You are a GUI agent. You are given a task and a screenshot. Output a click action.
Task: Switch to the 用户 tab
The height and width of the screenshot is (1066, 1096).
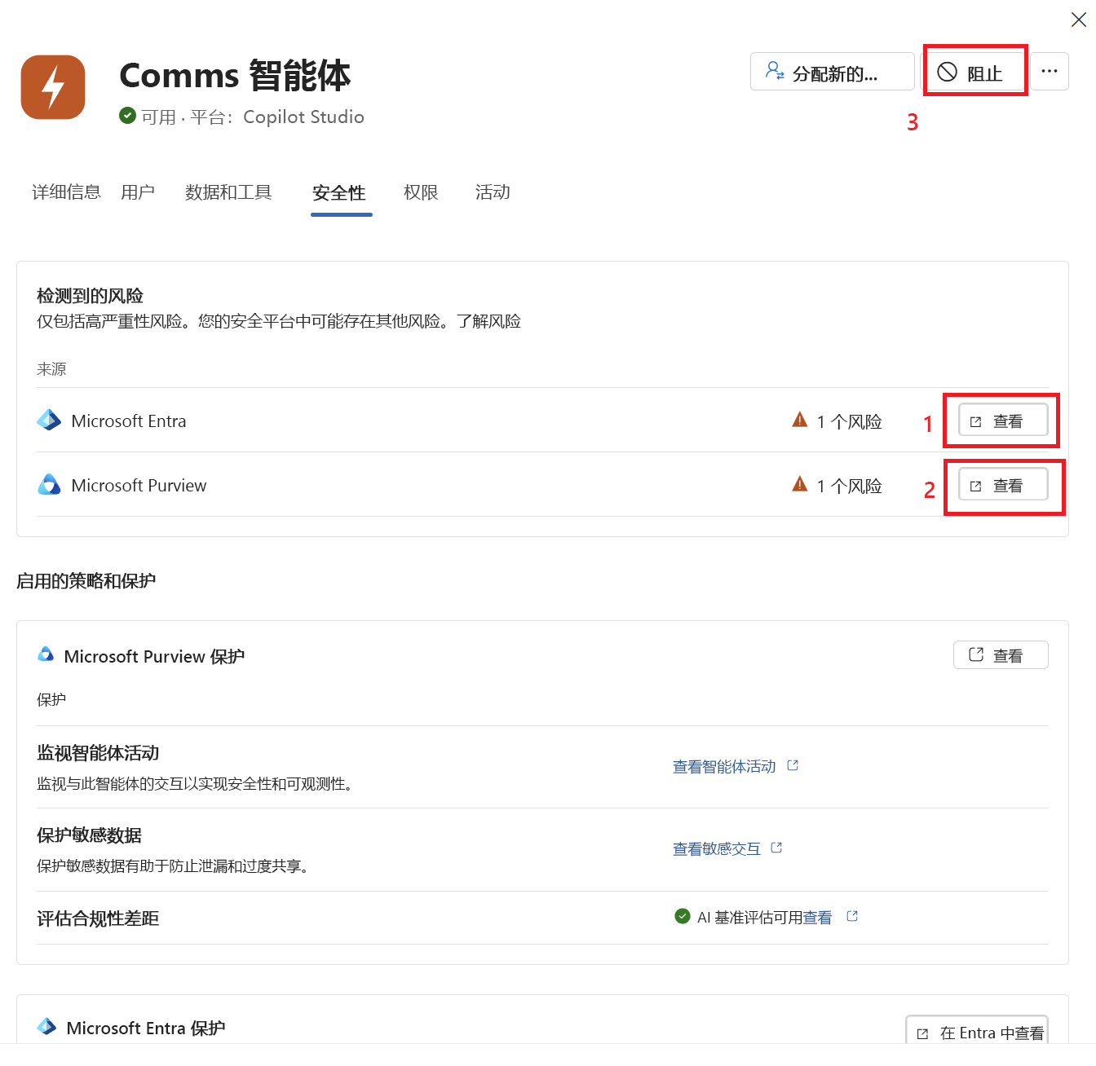[x=138, y=192]
